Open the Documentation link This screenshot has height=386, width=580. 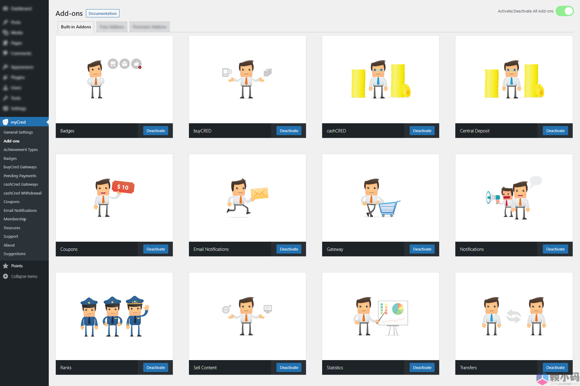tap(102, 13)
